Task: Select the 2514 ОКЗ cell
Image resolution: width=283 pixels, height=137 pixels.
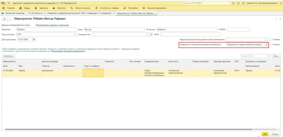Action: pyautogui.click(x=239, y=73)
